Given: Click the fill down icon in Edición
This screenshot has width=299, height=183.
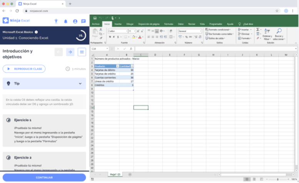Looking at the screenshot, I should (x=258, y=34).
